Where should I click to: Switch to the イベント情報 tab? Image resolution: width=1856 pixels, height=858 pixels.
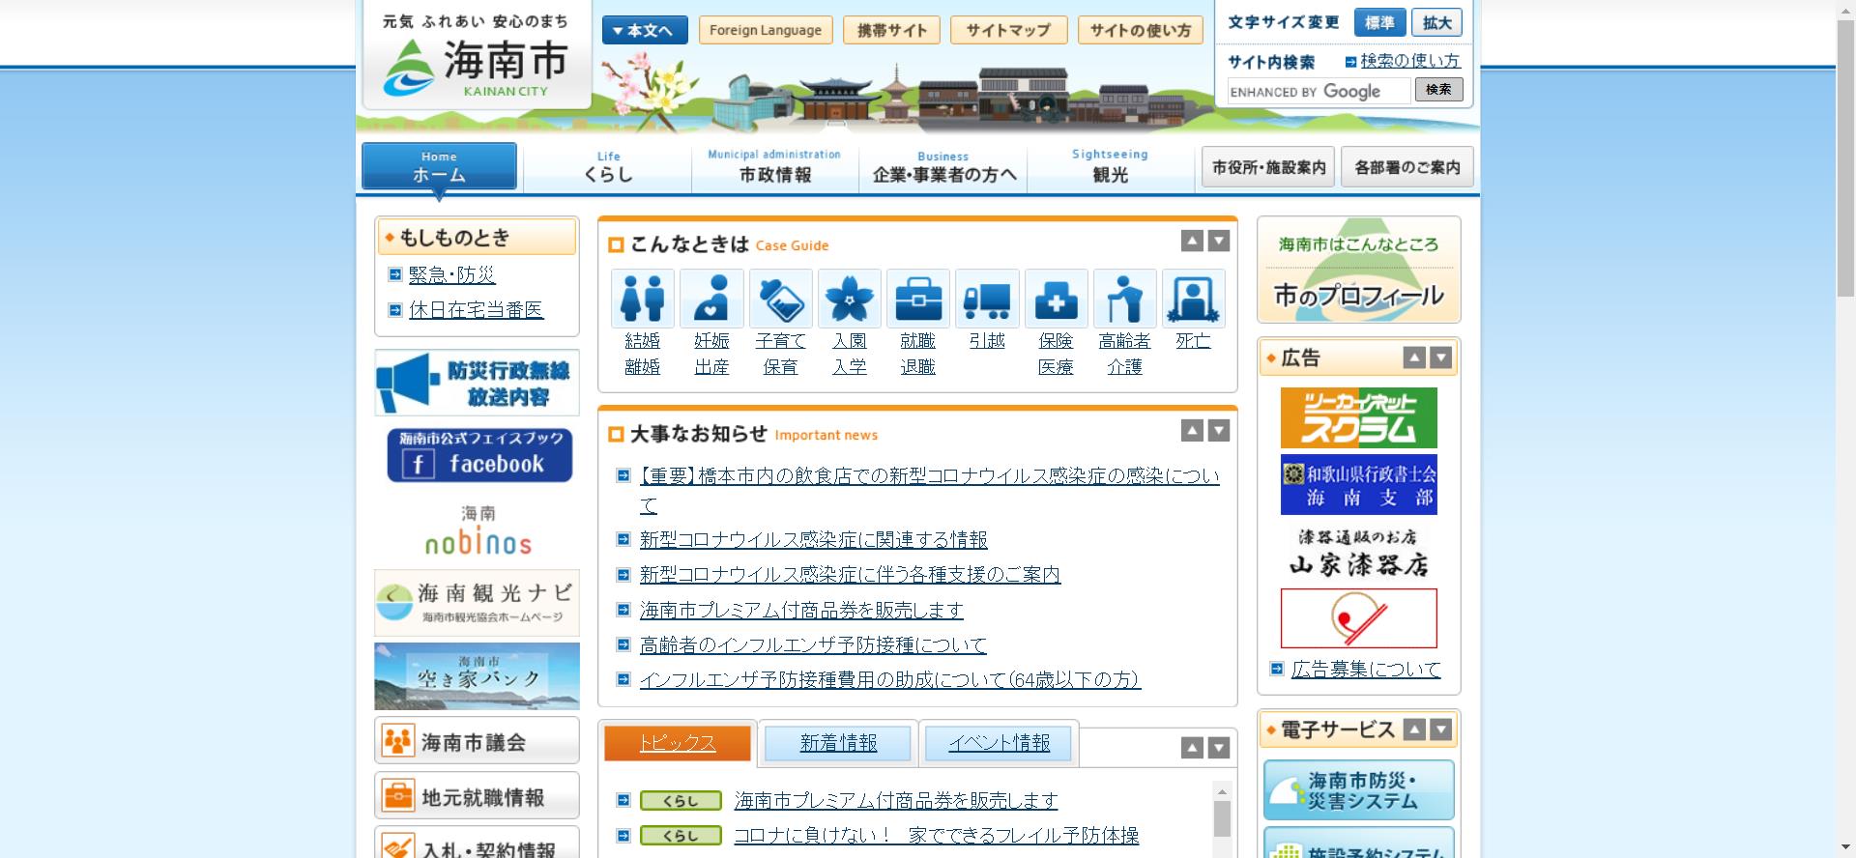click(999, 743)
